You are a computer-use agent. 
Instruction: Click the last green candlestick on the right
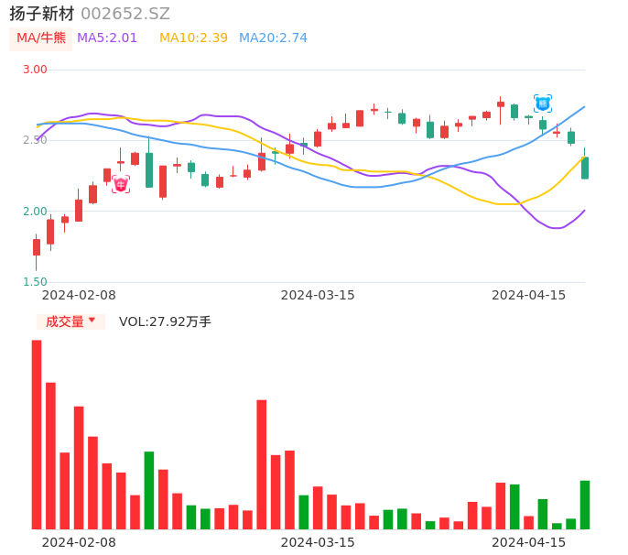pyautogui.click(x=585, y=168)
